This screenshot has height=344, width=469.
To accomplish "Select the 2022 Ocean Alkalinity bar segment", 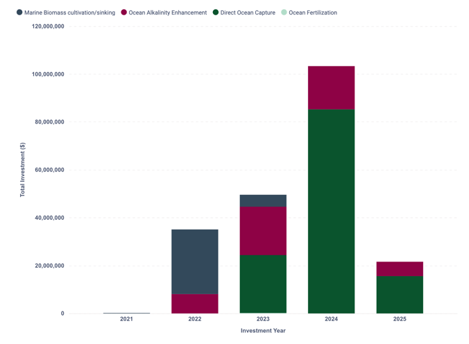I will point(195,304).
